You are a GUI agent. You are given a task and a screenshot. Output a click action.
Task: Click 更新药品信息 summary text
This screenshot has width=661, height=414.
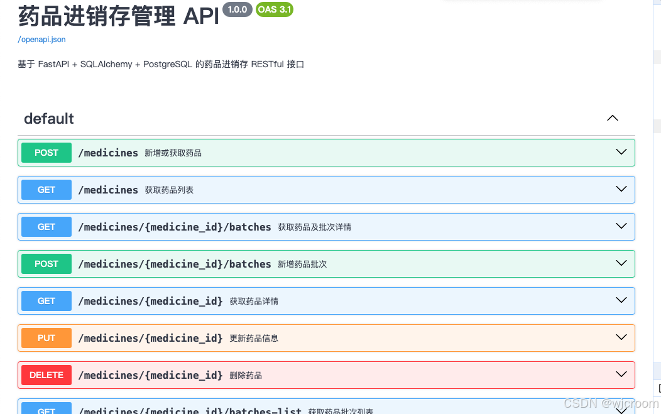coord(254,339)
